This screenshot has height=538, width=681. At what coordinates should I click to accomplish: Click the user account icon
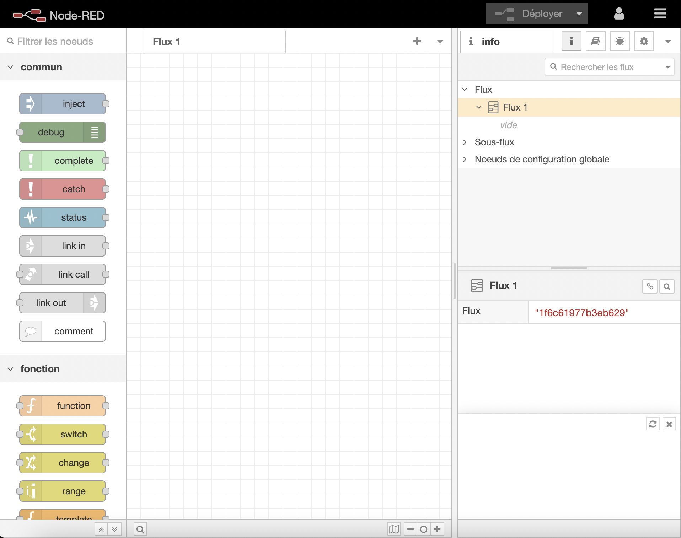pyautogui.click(x=619, y=14)
